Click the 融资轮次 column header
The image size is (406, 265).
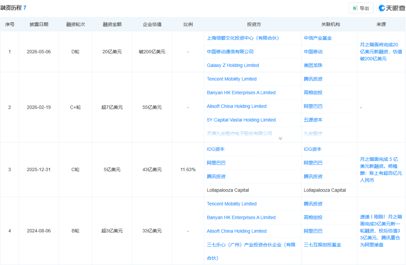(75, 24)
